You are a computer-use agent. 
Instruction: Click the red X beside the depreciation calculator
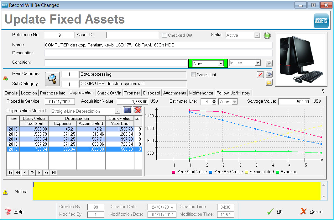click(137, 110)
